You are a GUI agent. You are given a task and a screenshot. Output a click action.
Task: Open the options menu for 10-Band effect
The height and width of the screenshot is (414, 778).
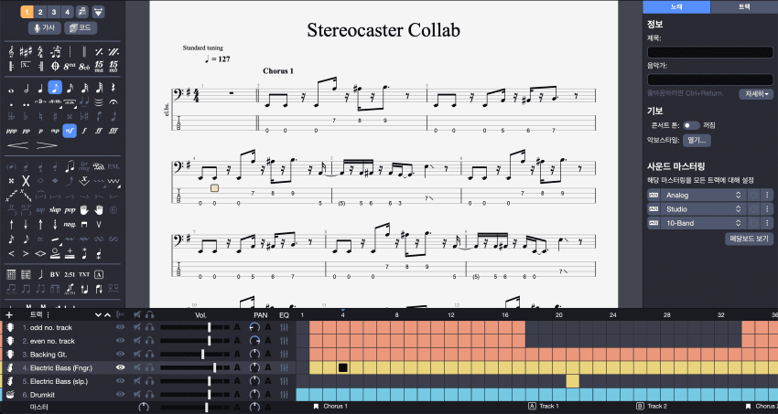(767, 223)
